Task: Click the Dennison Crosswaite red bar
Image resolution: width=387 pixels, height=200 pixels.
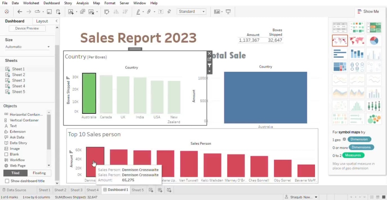Action: click(95, 162)
